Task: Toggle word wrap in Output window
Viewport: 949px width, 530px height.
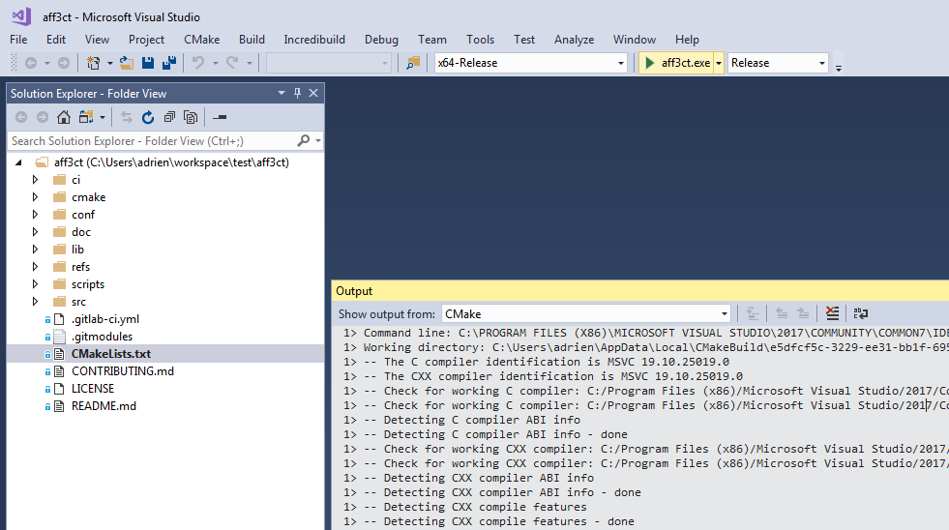Action: (x=861, y=313)
